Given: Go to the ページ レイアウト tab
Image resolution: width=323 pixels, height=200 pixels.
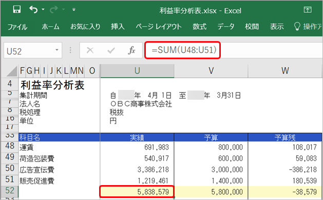Looking at the screenshot, I should [x=159, y=27].
